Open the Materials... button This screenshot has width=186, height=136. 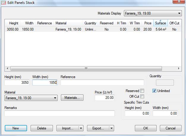[72, 98]
